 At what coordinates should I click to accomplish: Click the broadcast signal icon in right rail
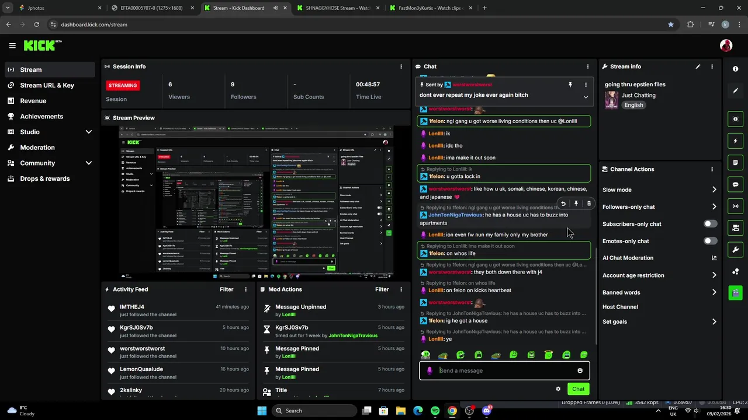coord(735,206)
